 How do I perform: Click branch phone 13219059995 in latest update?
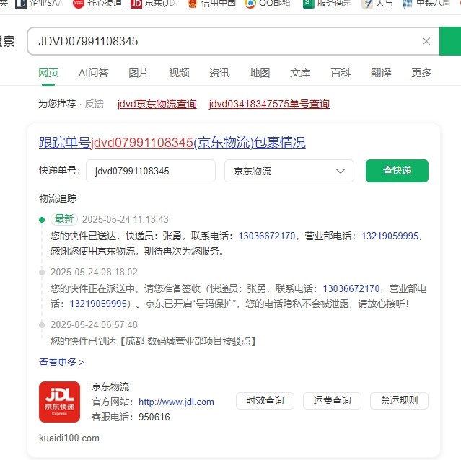390,236
